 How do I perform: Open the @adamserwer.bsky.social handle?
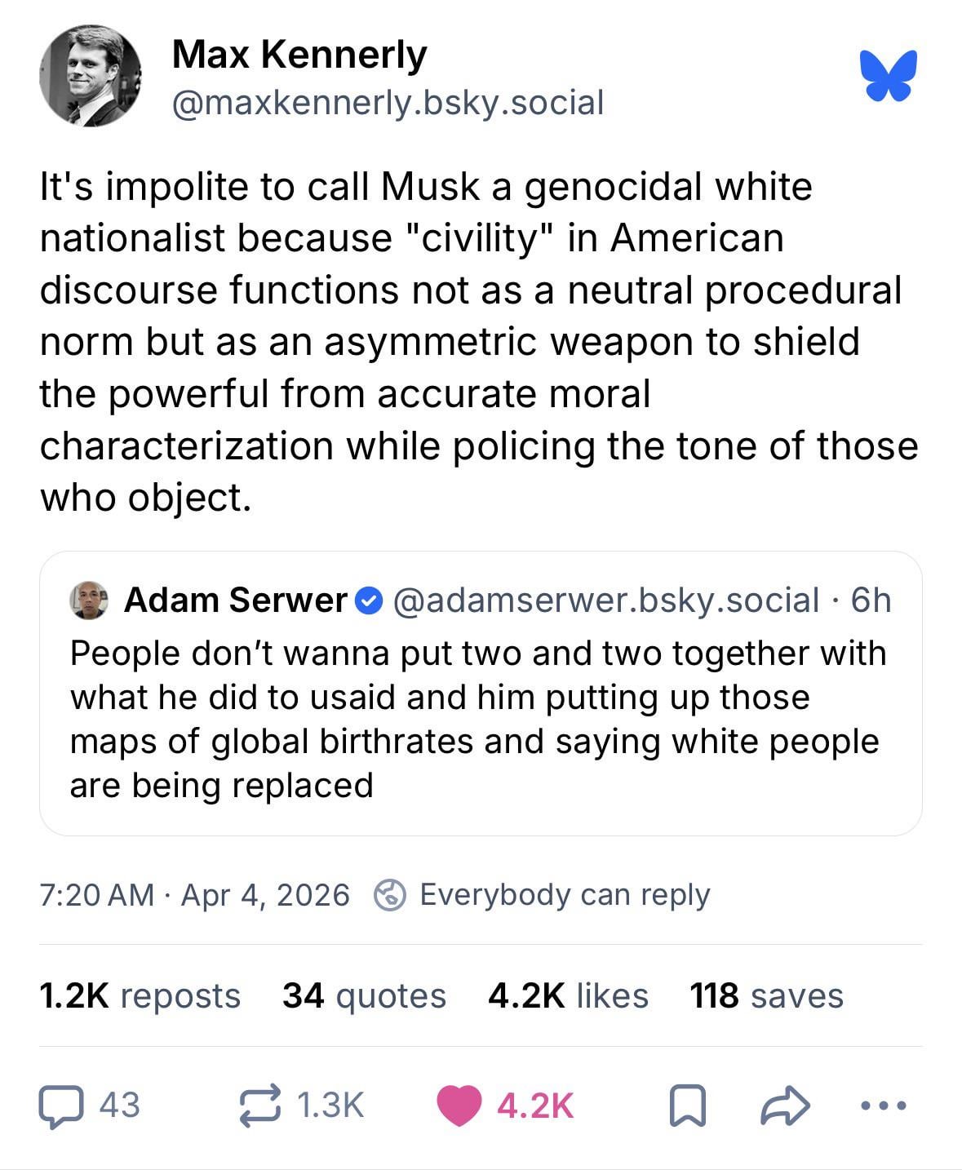606,601
